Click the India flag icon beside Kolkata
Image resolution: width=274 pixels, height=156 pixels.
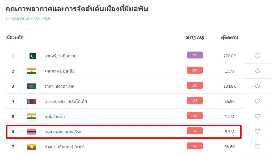coord(32,71)
